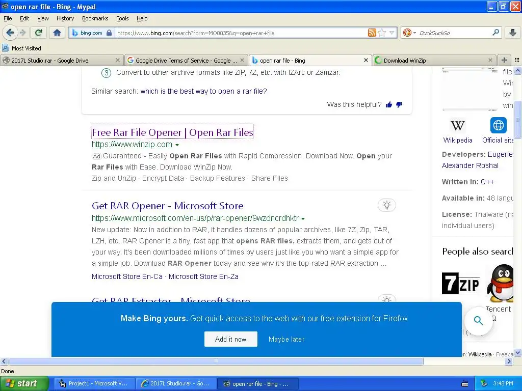Open a new tab with the plus button
Image resolution: width=522 pixels, height=391 pixels.
click(504, 60)
